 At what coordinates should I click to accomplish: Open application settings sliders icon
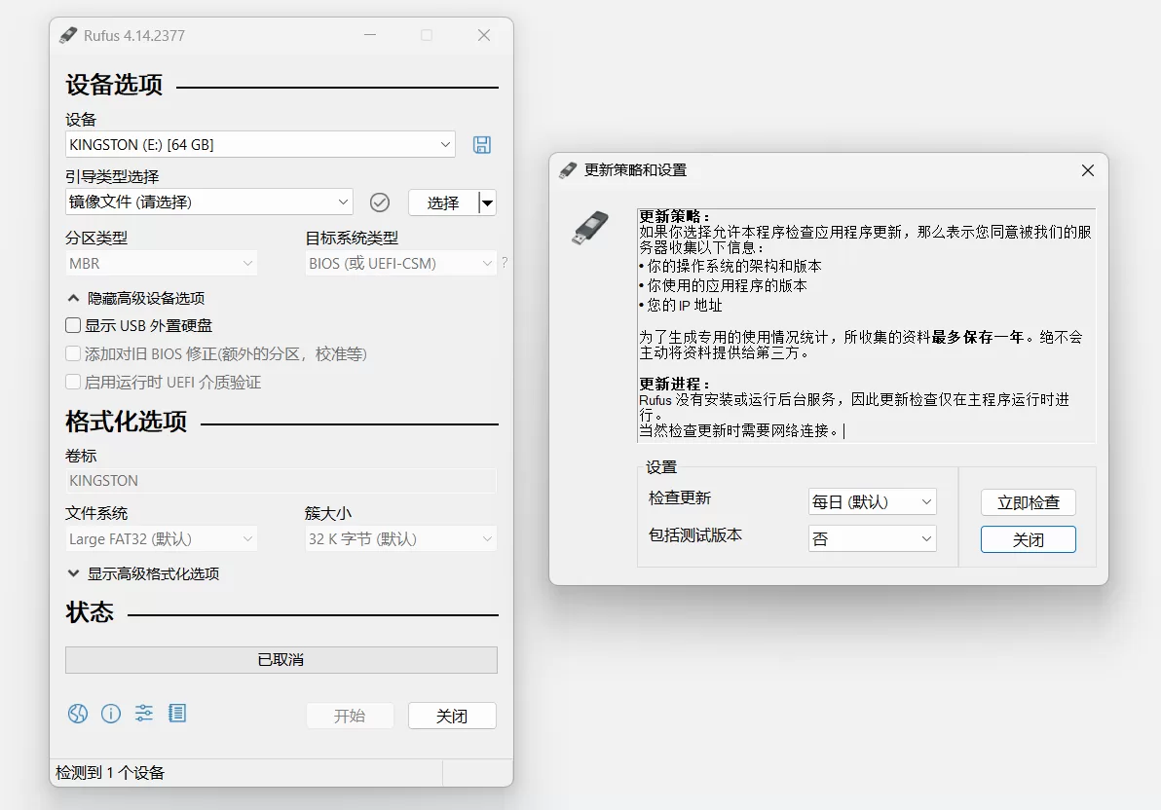pyautogui.click(x=143, y=714)
